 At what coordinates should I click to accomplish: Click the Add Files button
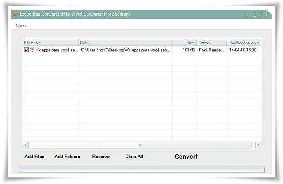pyautogui.click(x=34, y=157)
